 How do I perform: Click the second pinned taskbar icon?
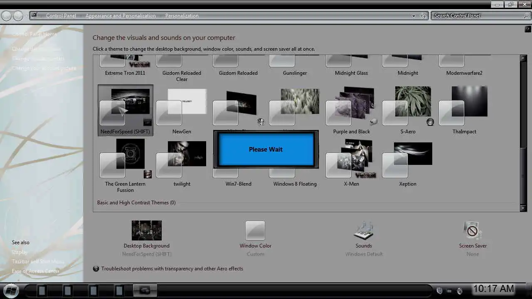(x=67, y=290)
